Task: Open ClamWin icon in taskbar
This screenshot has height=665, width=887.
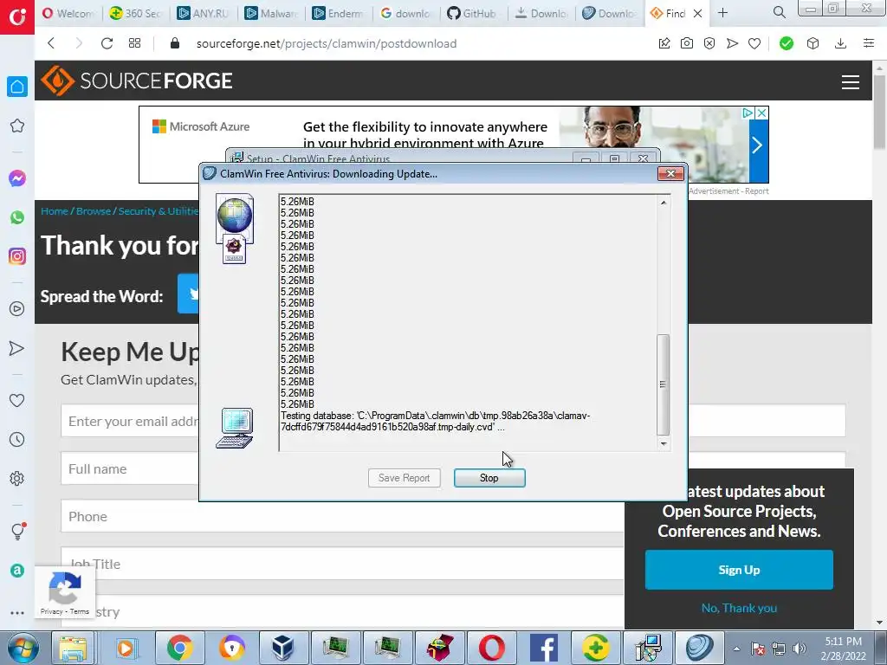Action: tap(700, 648)
